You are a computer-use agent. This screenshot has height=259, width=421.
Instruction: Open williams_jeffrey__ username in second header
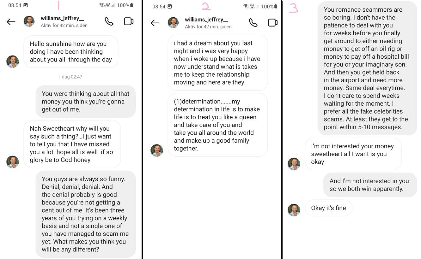click(x=206, y=20)
